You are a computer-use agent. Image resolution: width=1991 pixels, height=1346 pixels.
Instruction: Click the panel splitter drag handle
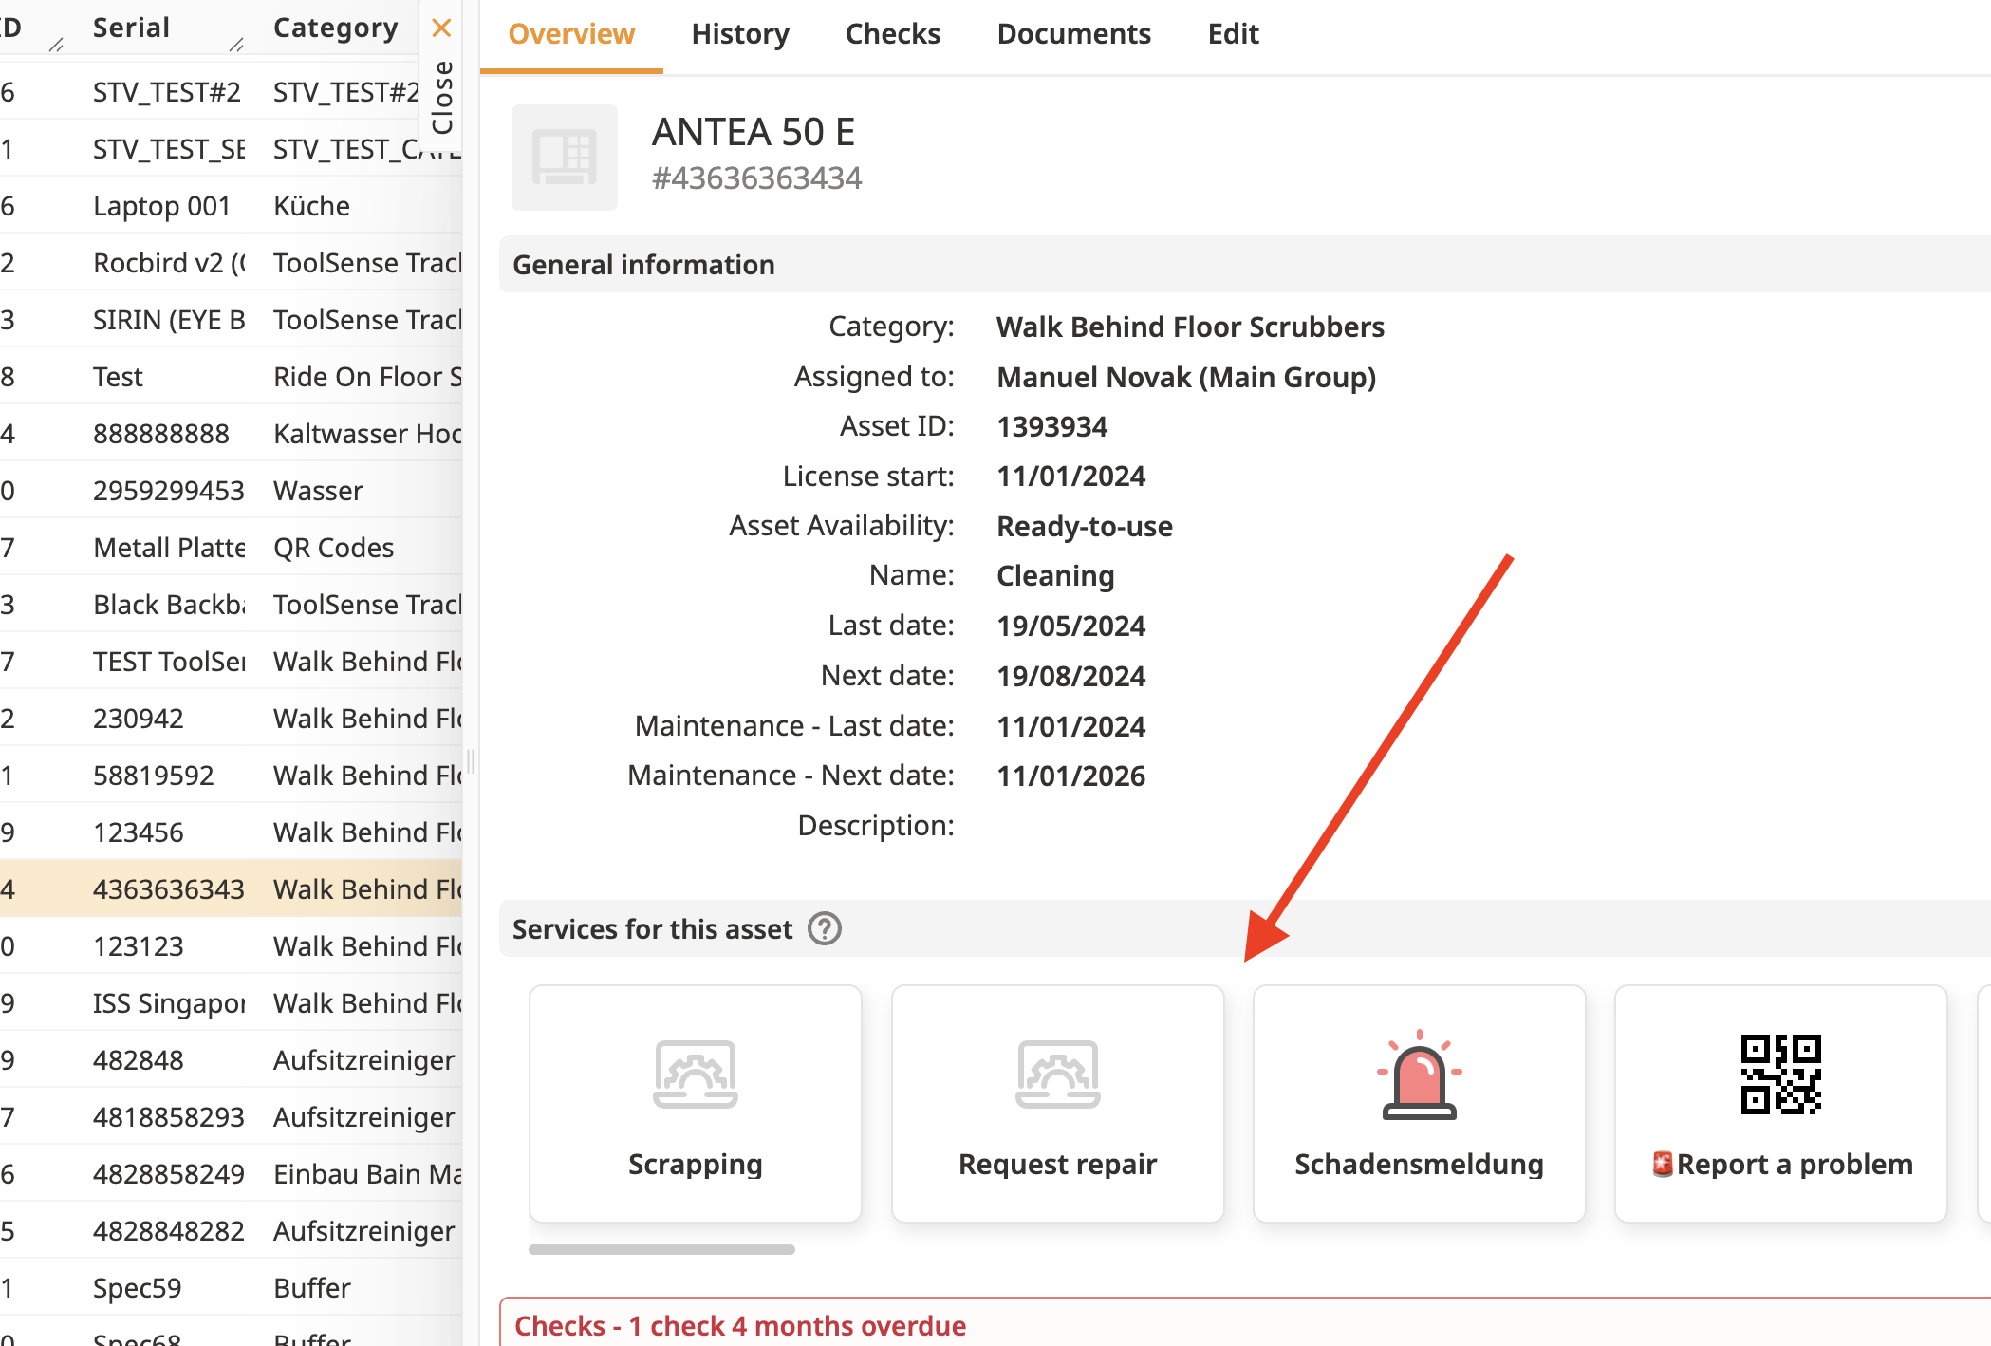pos(471,760)
